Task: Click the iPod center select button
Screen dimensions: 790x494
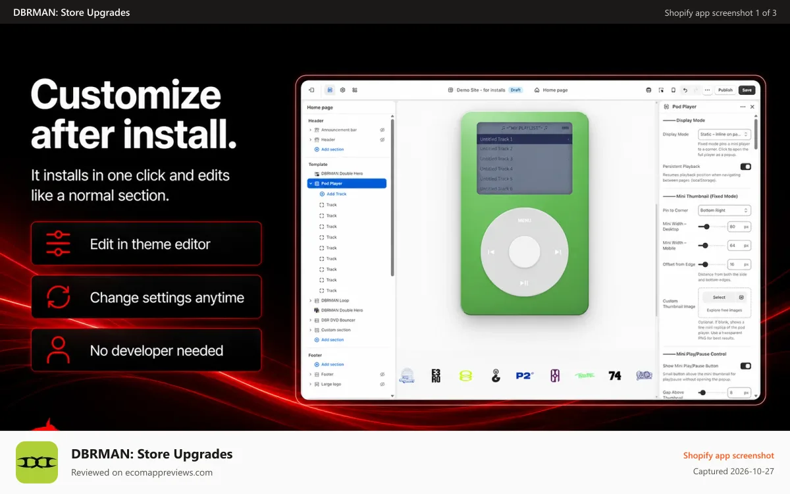Action: pos(524,252)
